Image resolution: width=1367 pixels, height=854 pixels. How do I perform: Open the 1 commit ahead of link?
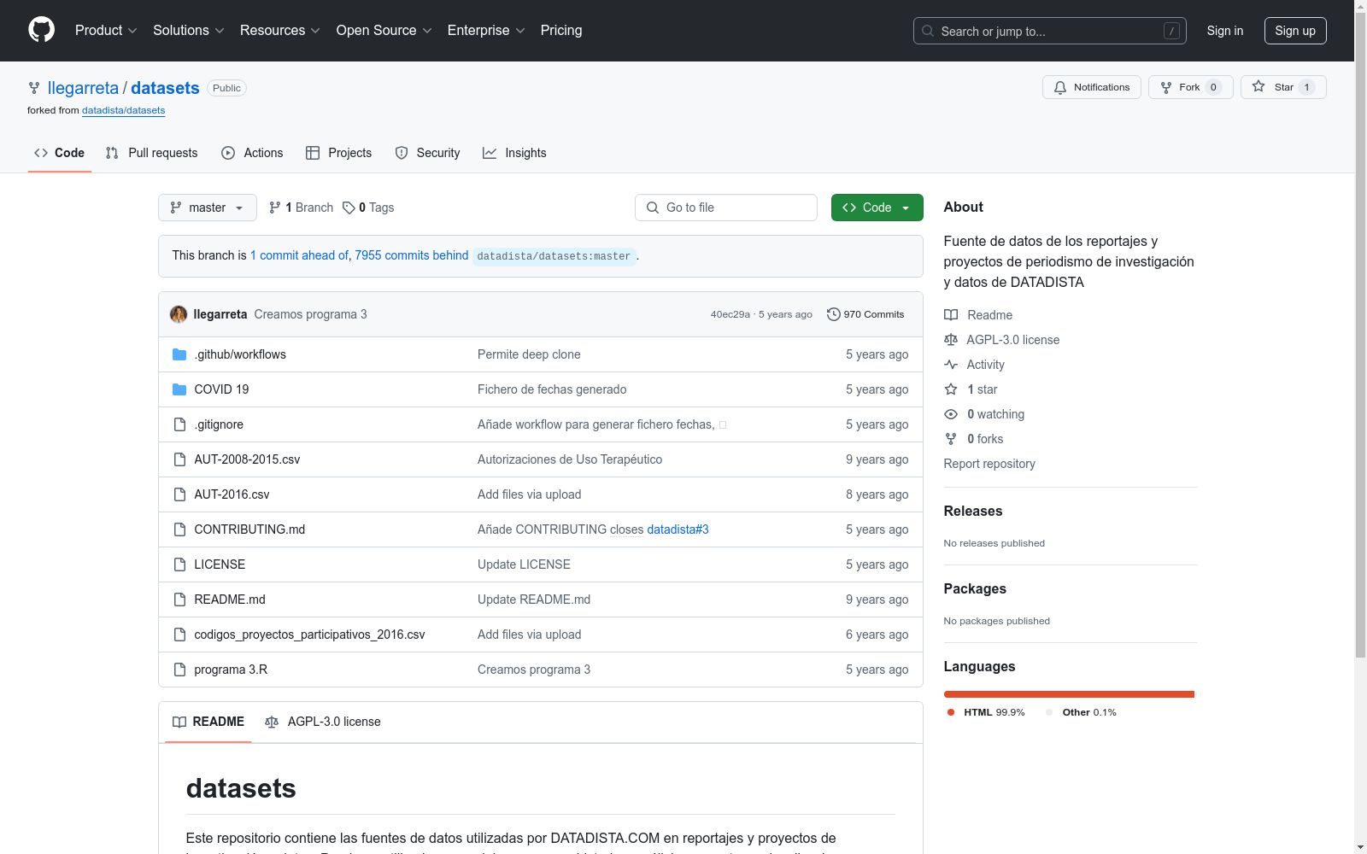299,255
